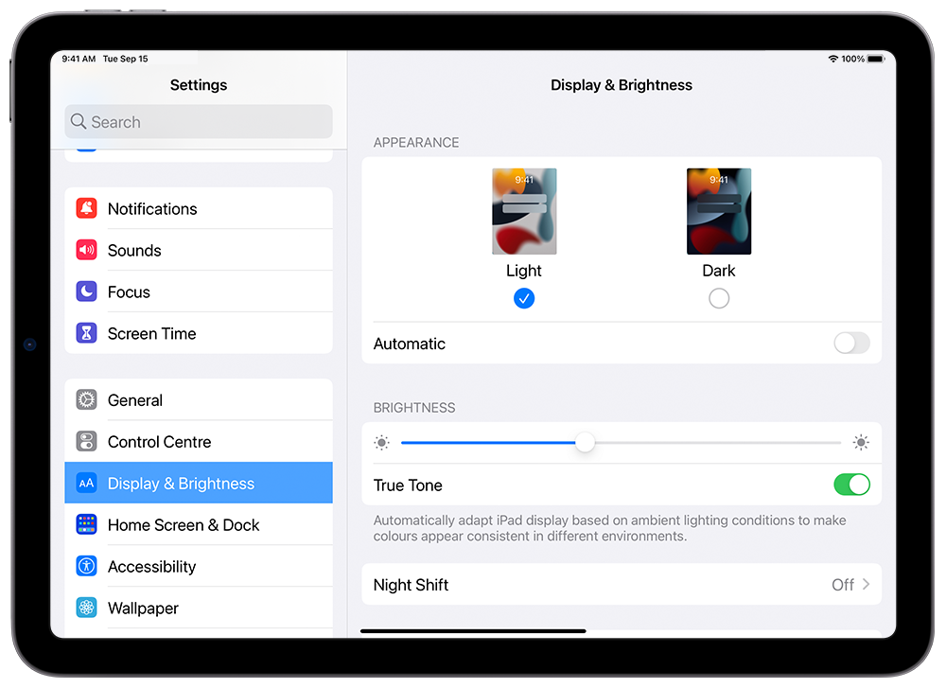Enable Automatic appearance switching

850,344
